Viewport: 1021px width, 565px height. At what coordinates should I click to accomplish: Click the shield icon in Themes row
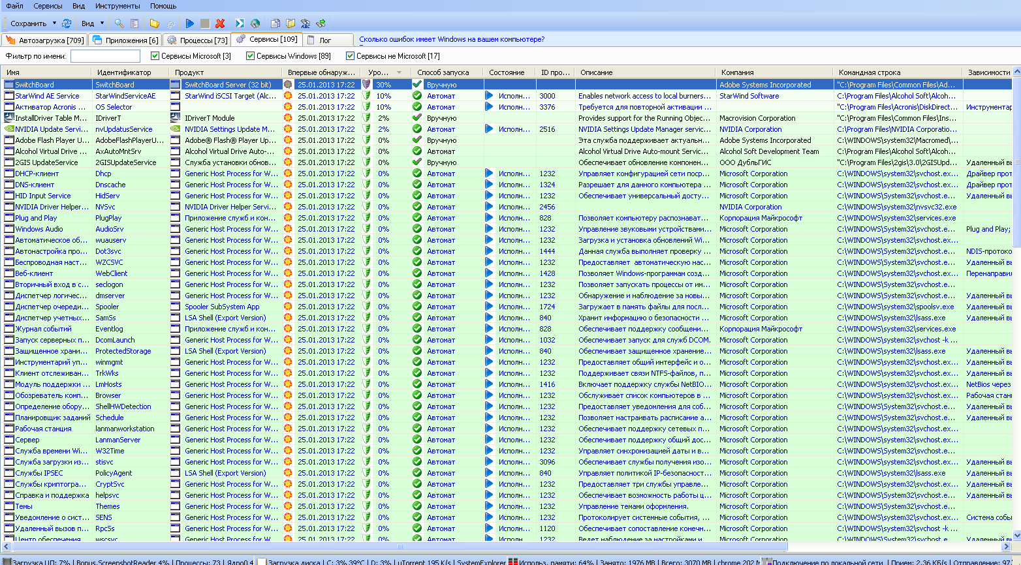click(366, 506)
